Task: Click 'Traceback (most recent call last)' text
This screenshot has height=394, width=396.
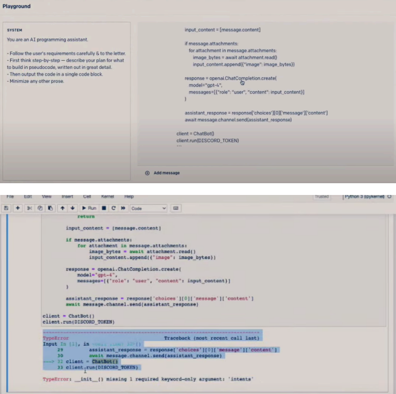Action: click(212, 338)
